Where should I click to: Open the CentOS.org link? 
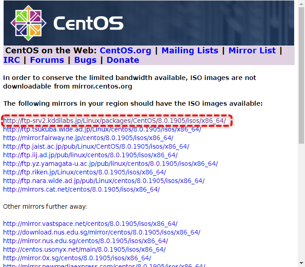pyautogui.click(x=125, y=51)
